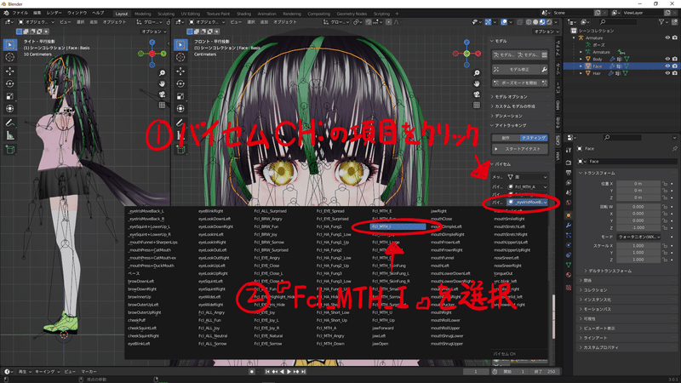
Task: Open the Texture properties checker tab
Action: 569,288
